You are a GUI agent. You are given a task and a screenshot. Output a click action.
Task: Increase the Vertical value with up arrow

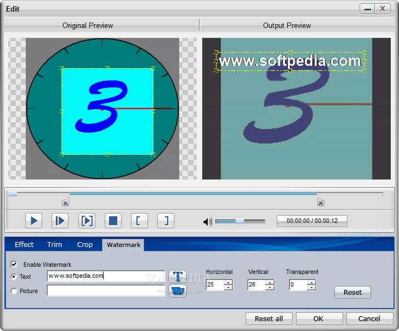click(270, 282)
